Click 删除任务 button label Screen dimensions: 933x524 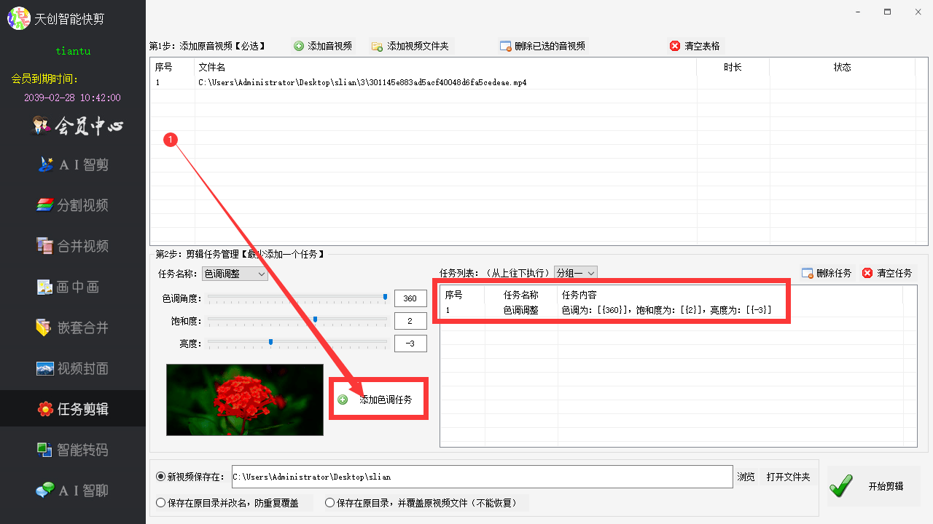coord(834,273)
